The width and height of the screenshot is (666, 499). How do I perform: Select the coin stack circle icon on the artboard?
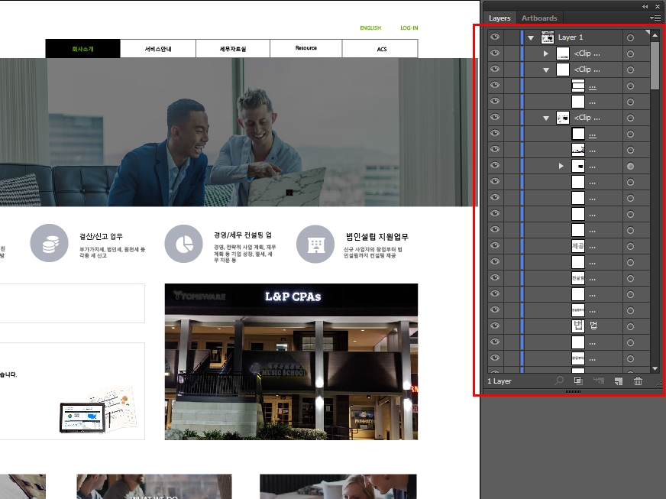tap(50, 243)
